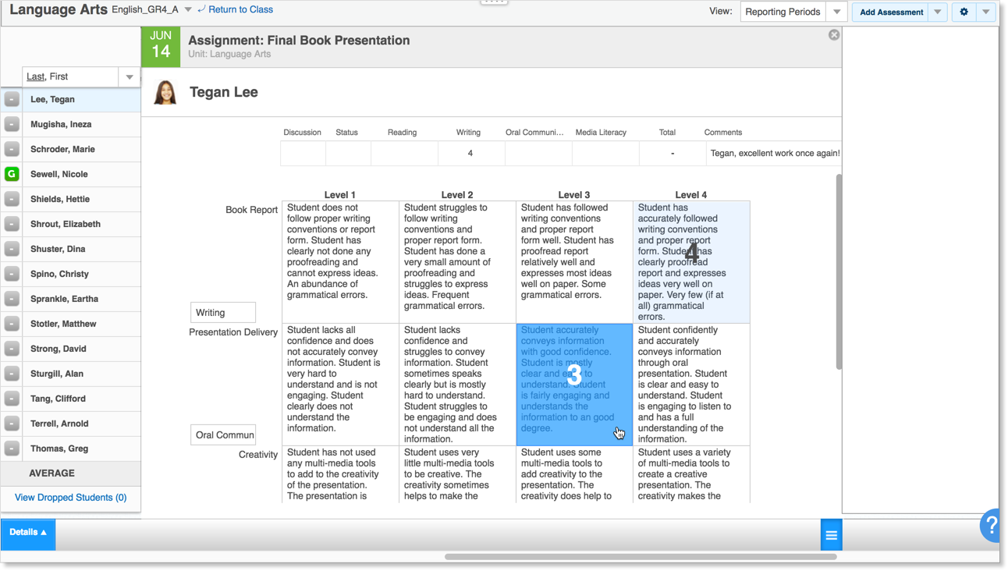Open "View Dropped Students (0)"
Viewport: 1008px width, 571px height.
point(70,497)
